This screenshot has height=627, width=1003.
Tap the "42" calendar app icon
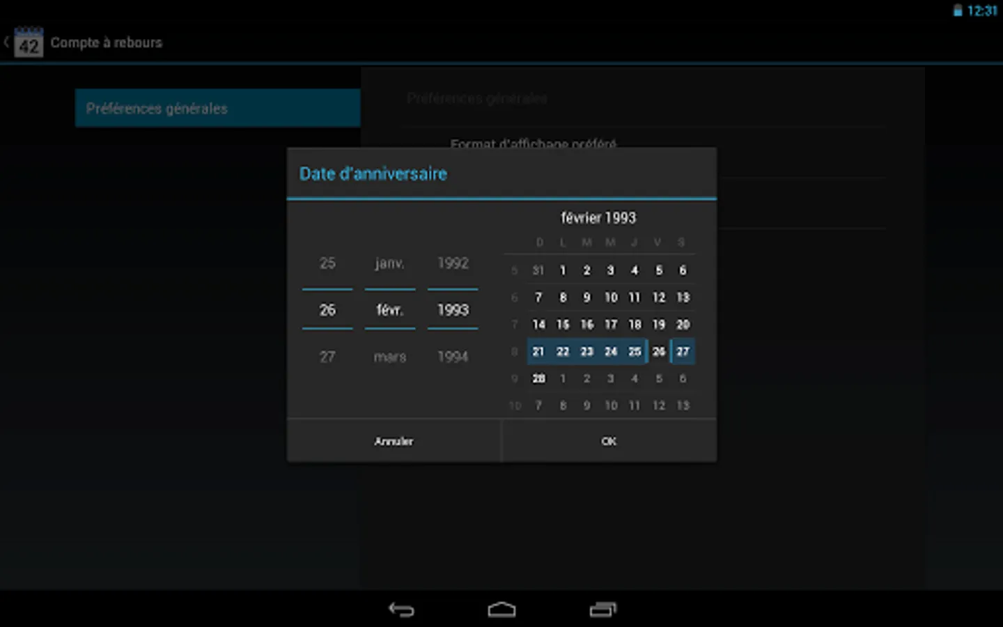[x=29, y=42]
